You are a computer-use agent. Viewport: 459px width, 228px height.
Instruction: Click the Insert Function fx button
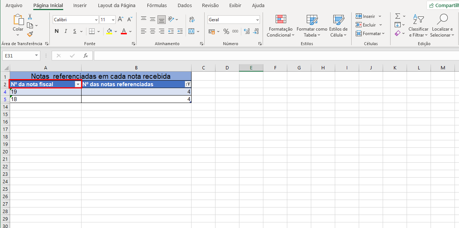coord(86,56)
